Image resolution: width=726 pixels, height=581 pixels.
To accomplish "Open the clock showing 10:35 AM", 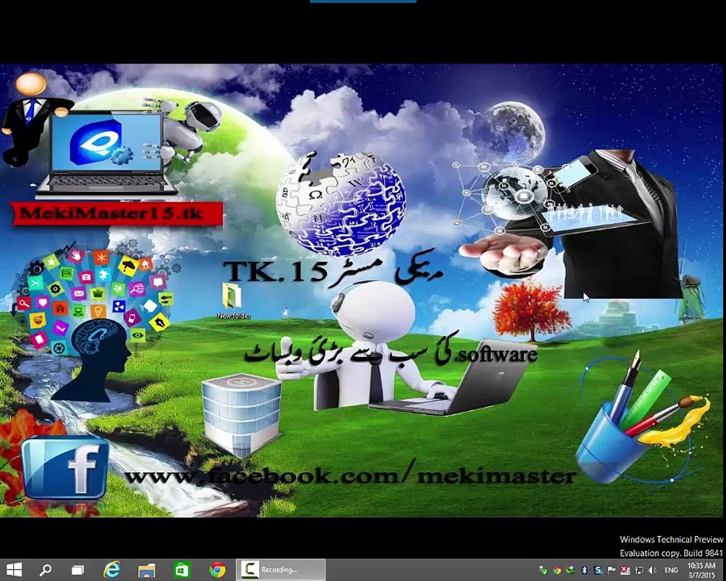I will [x=702, y=570].
